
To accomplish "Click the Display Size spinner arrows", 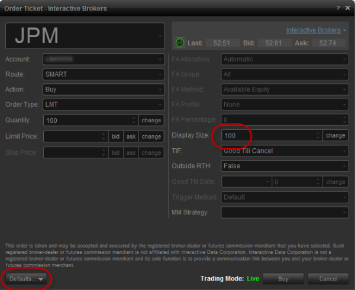I will (x=318, y=135).
